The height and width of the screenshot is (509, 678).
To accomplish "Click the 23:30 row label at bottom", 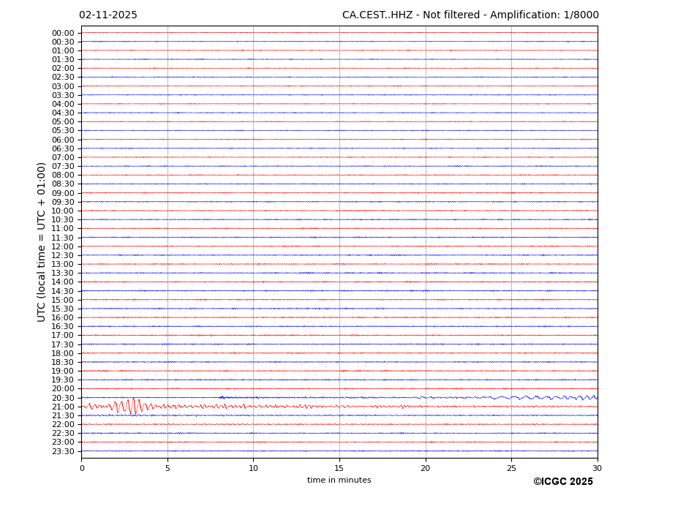I will [x=62, y=451].
